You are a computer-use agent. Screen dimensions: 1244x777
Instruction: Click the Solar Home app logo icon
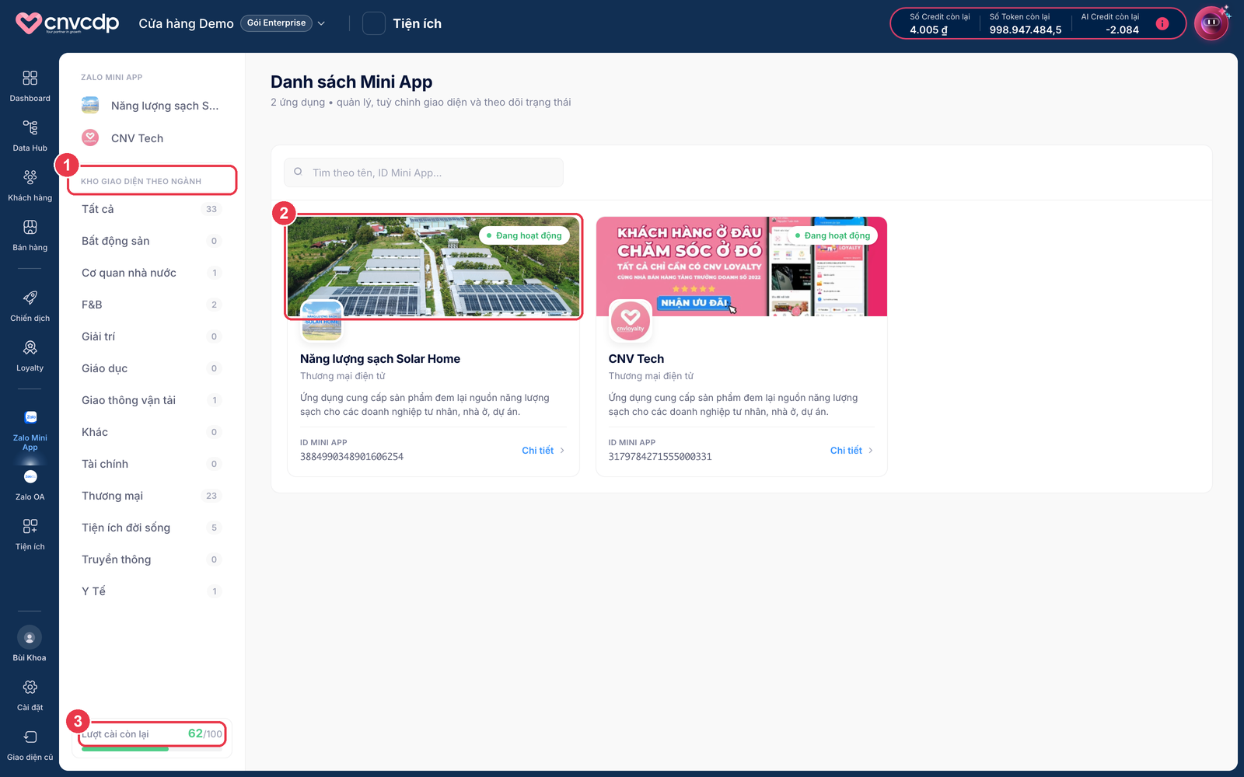point(321,321)
